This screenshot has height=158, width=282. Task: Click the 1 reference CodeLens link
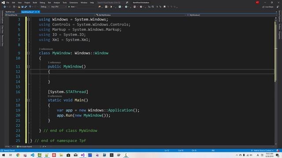[x=54, y=62]
